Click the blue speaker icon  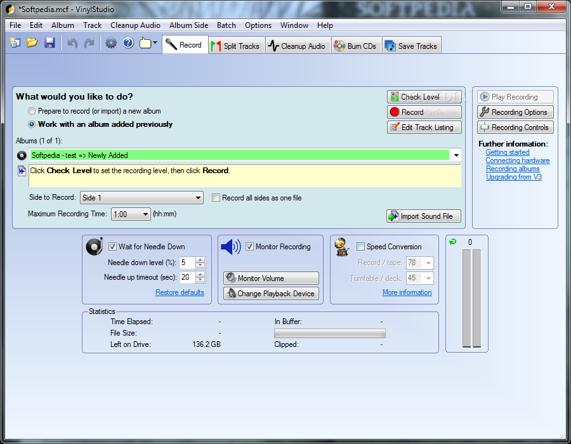click(x=230, y=247)
